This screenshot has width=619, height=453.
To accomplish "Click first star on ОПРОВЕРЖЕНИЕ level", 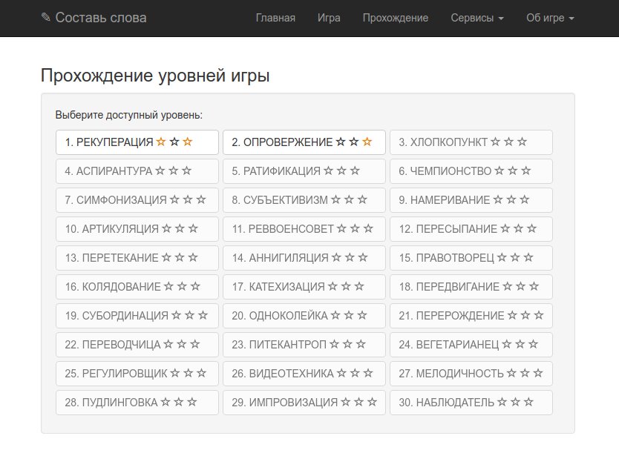I will point(341,142).
